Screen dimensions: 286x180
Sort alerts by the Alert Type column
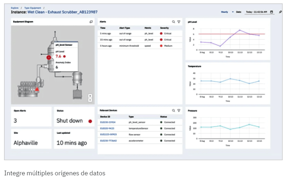tap(125, 28)
